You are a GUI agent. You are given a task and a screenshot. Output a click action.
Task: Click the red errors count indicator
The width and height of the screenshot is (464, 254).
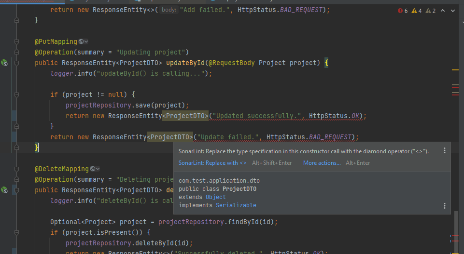[x=403, y=11]
